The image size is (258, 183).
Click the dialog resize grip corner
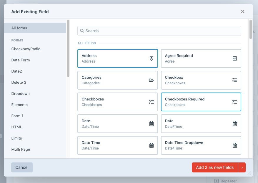tap(249, 173)
